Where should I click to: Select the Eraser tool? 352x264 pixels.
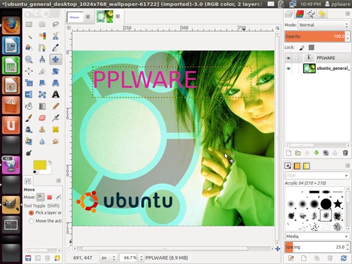tap(42, 118)
